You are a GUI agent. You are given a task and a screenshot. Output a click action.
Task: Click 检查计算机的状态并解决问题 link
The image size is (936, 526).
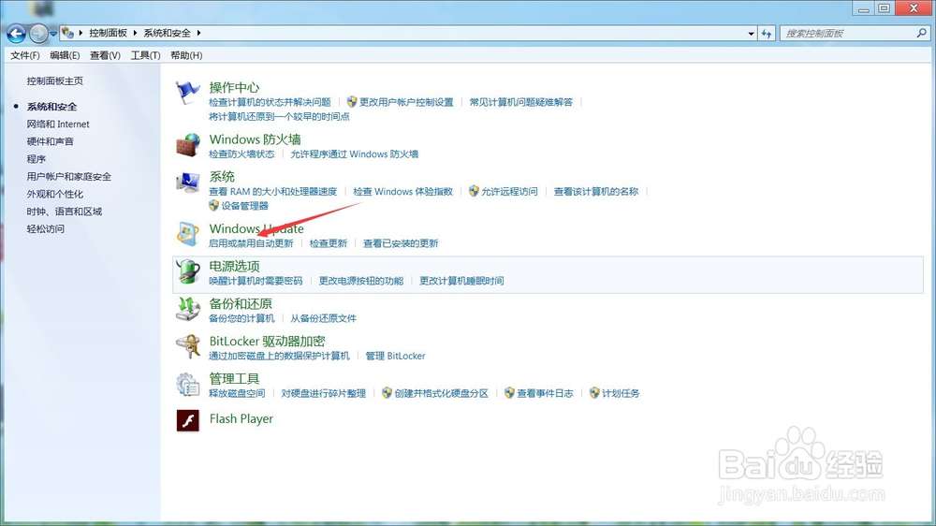click(x=270, y=102)
